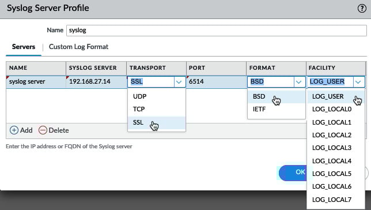Open the help question mark icon
Image resolution: width=371 pixels, height=210 pixels.
point(362,8)
